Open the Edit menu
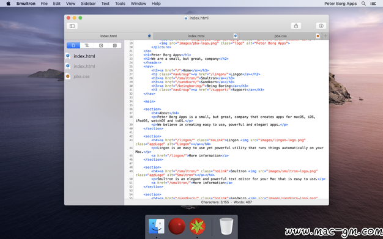This screenshot has height=239, width=383. coord(57,4)
